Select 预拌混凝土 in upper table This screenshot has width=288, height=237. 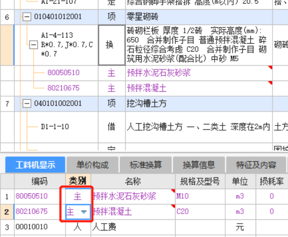click(x=146, y=88)
